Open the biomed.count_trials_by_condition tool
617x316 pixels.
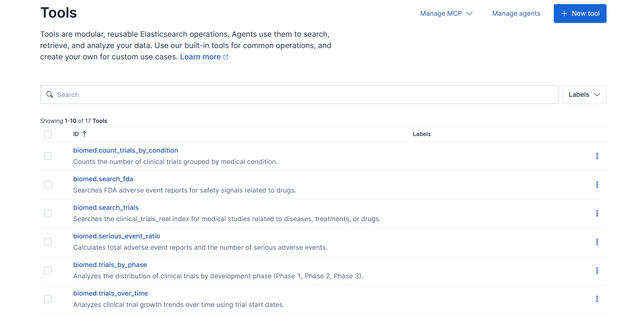click(x=126, y=150)
